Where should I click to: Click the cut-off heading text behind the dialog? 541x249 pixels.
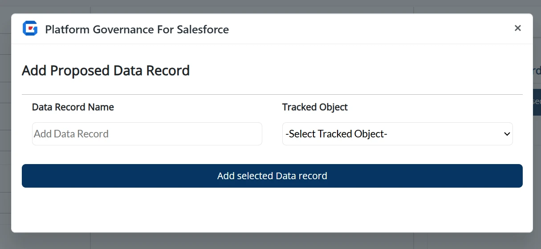click(537, 71)
